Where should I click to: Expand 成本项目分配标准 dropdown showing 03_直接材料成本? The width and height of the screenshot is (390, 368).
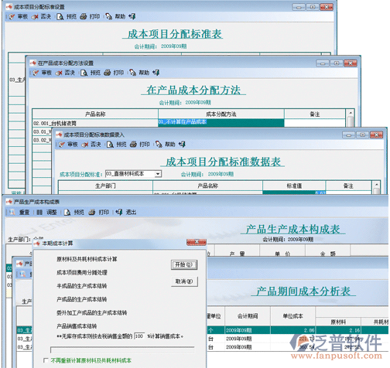pos(158,174)
